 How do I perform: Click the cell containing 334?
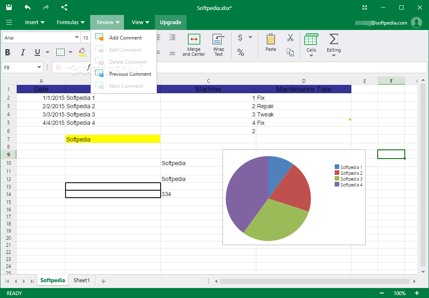208,194
